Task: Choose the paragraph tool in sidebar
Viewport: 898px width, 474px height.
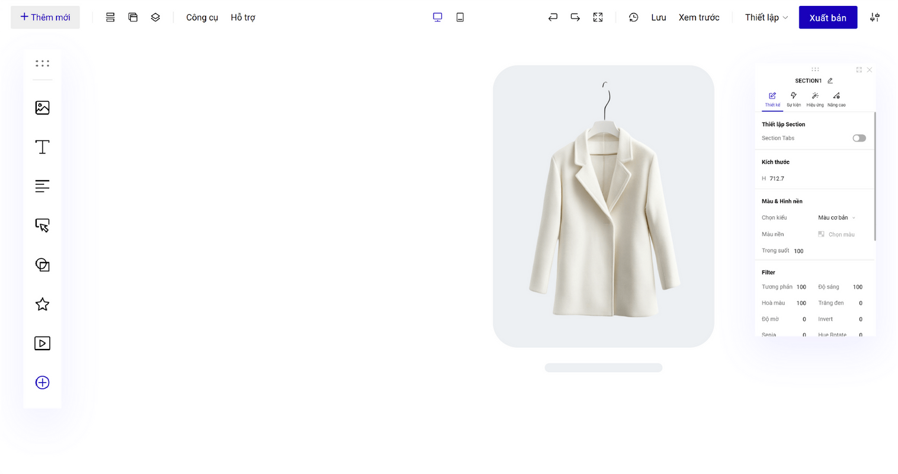Action: pos(42,186)
